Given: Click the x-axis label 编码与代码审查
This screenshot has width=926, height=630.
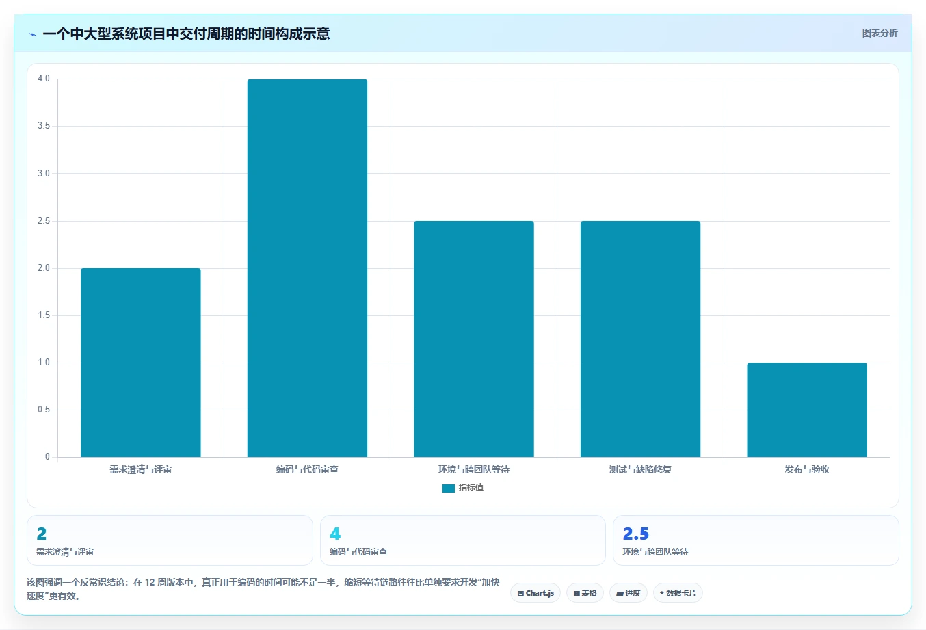Looking at the screenshot, I should (307, 469).
